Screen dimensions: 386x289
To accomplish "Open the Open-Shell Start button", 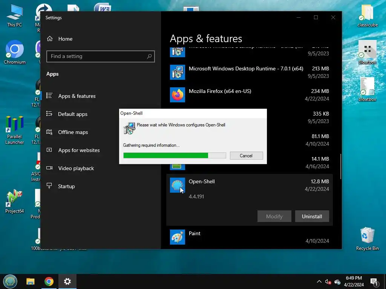I will pos(10,281).
